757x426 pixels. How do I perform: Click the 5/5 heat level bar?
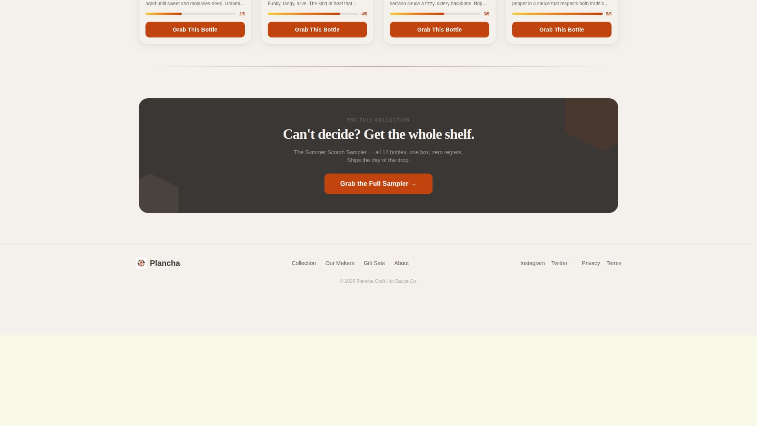coord(557,14)
